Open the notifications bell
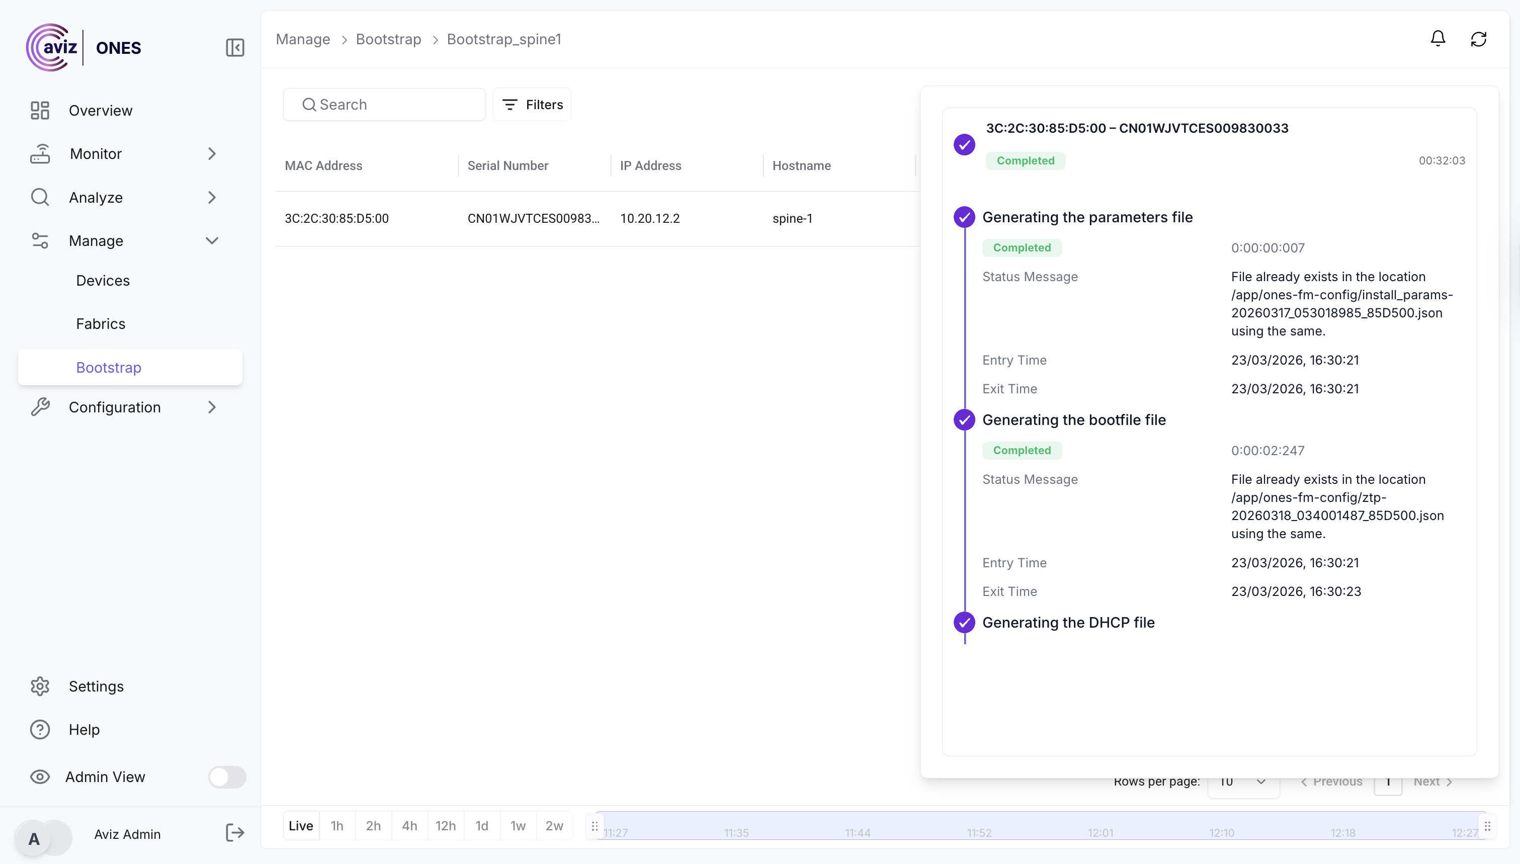The width and height of the screenshot is (1520, 864). 1438,39
